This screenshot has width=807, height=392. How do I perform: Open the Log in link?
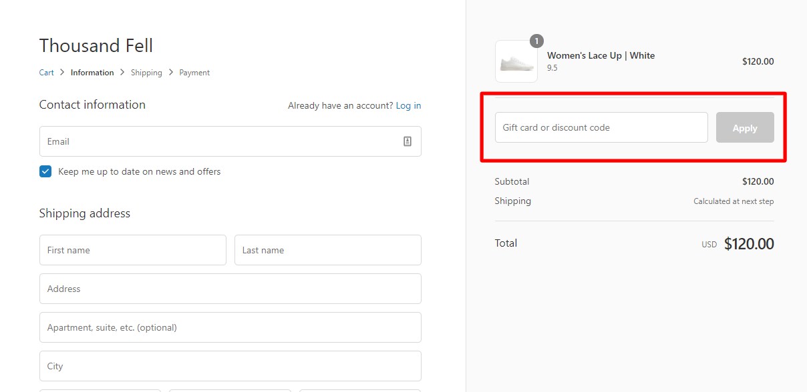(408, 105)
